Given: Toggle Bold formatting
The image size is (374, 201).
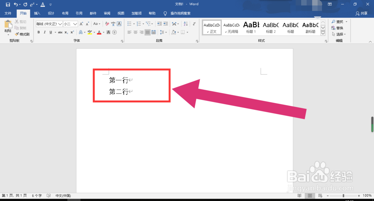Looking at the screenshot, I should point(39,32).
